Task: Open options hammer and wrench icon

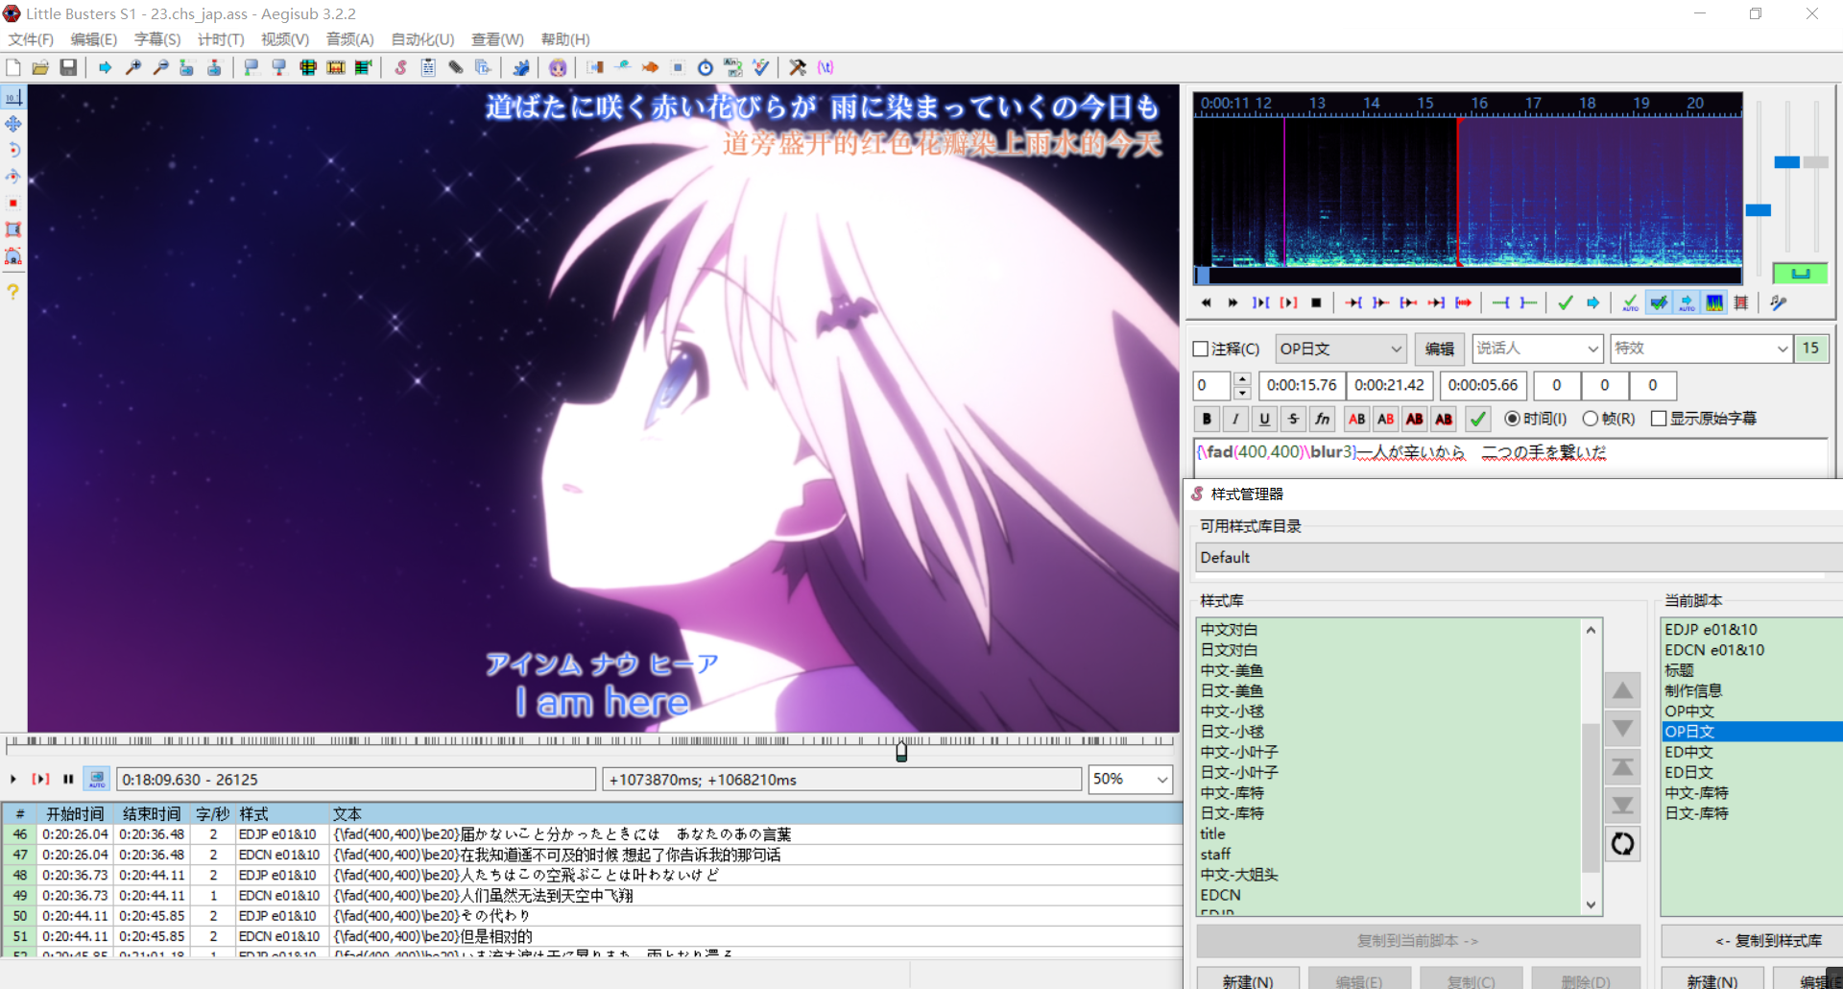Action: point(798,67)
